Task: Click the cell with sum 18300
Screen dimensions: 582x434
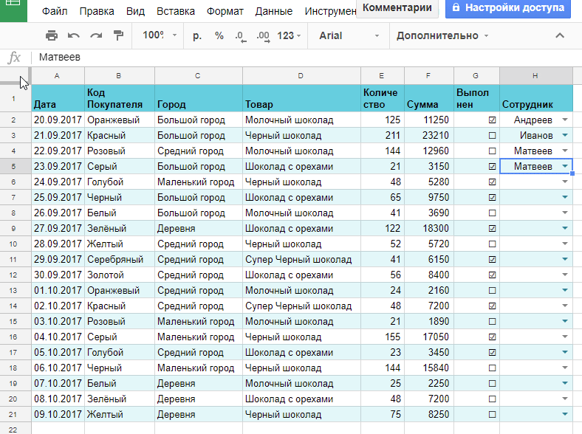Action: (429, 229)
